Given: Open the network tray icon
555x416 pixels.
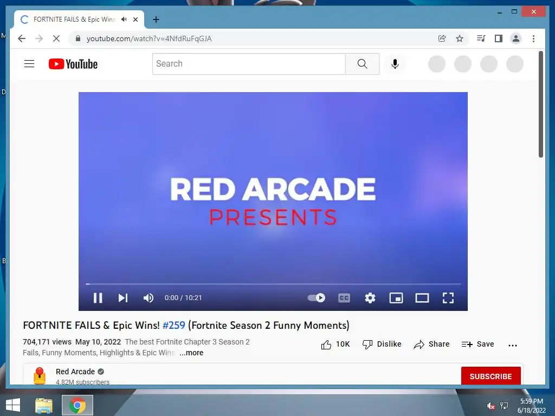Looking at the screenshot, I should [504, 406].
